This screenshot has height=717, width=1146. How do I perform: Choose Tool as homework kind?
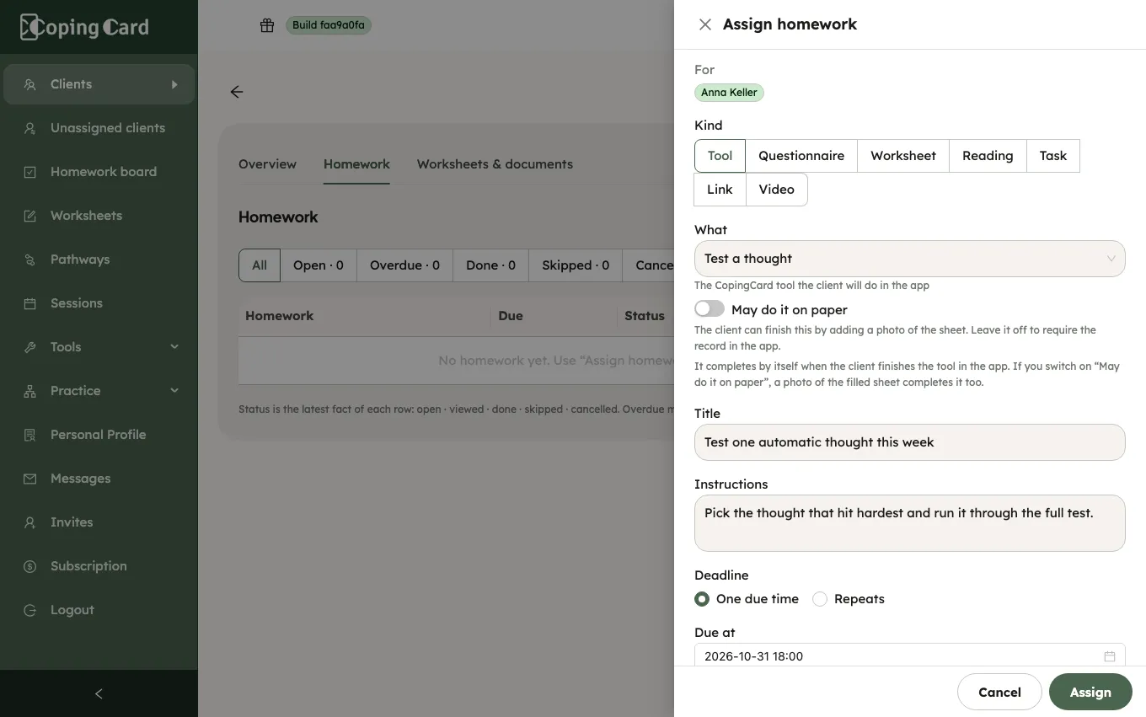[720, 156]
